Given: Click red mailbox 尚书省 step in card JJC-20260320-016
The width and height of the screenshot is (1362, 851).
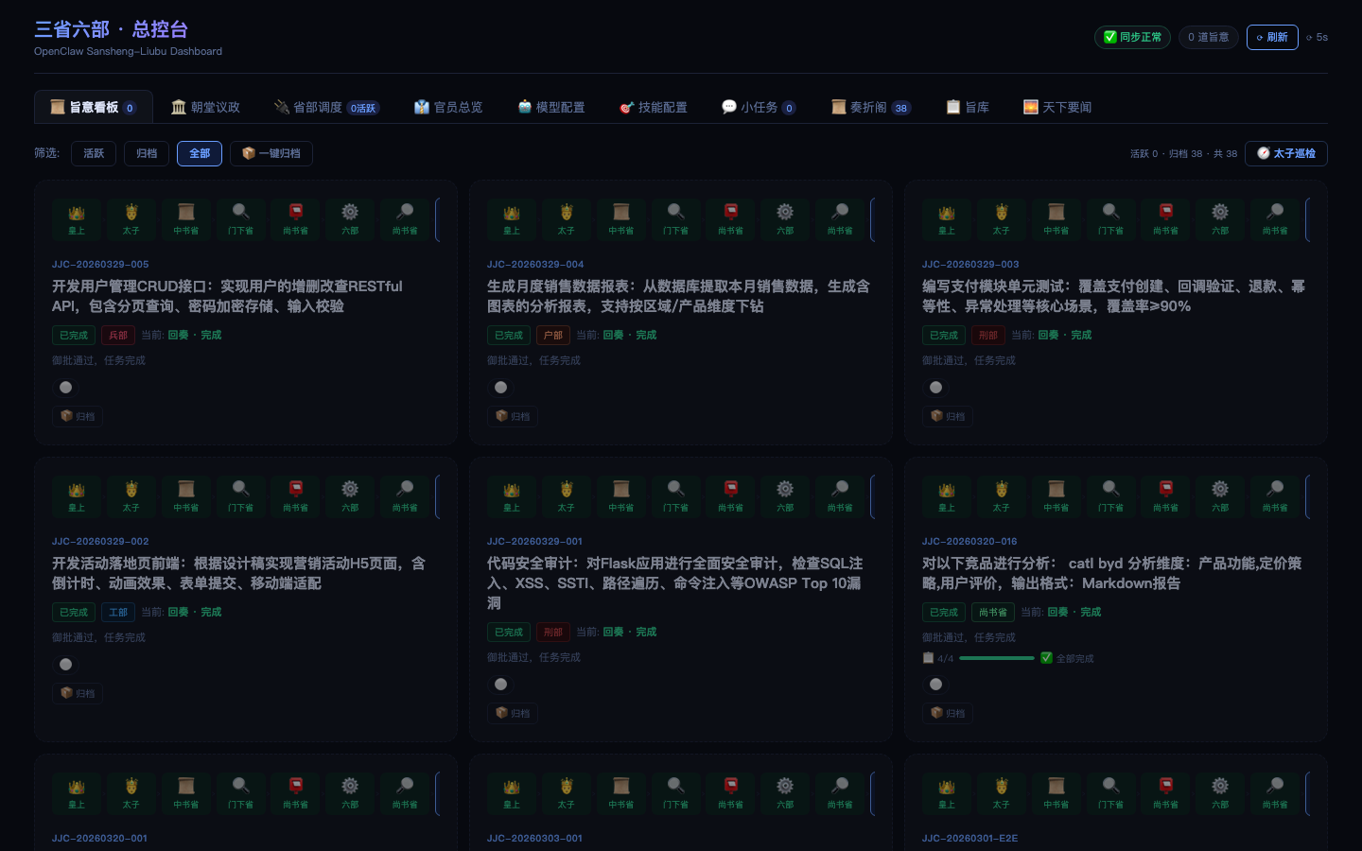Looking at the screenshot, I should [x=1166, y=496].
